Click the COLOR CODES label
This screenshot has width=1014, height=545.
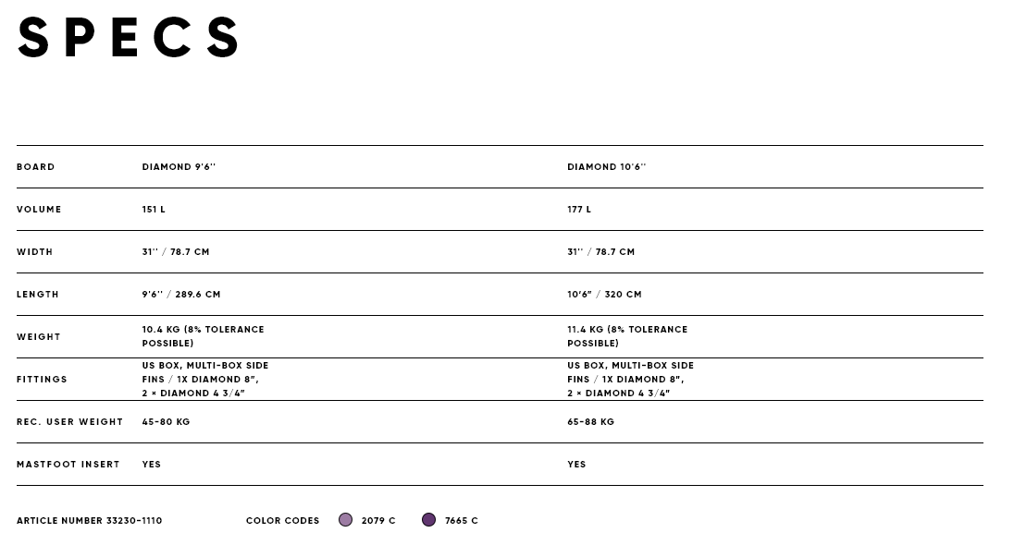[282, 520]
